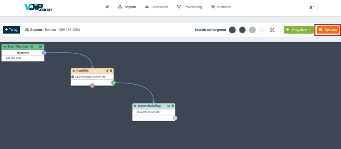
Task: Click the Belplan achtergrond label
Action: (210, 30)
